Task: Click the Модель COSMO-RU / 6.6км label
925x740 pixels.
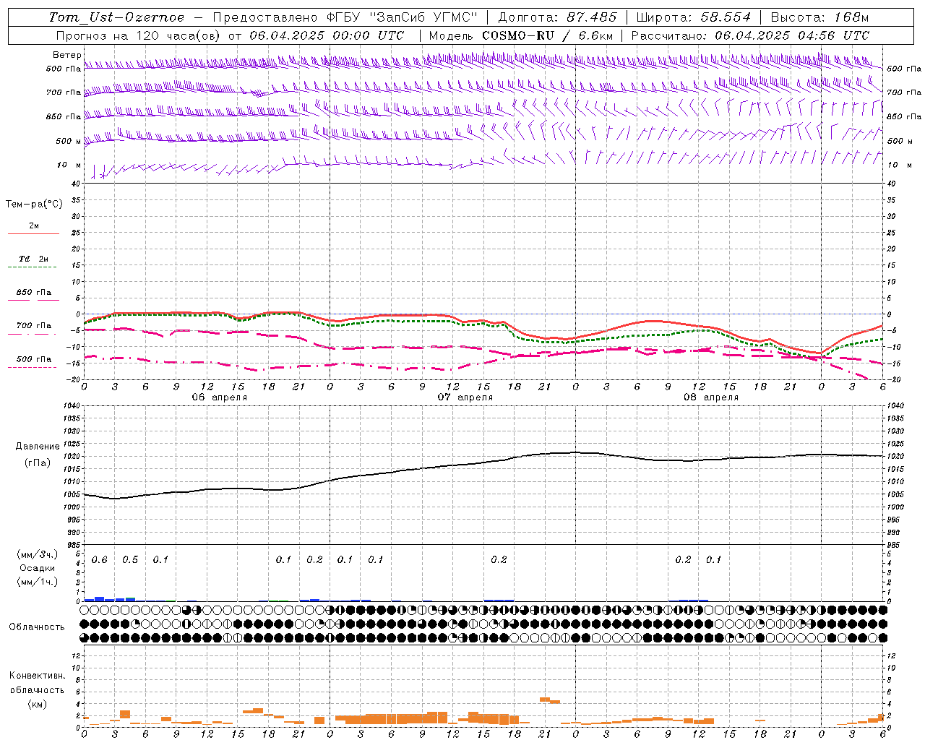Action: click(520, 35)
